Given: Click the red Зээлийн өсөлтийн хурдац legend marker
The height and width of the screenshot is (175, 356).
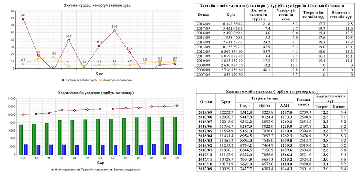Looking at the screenshot, I should (x=64, y=79).
